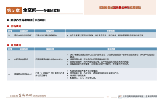Screen dimensions: 162x102
Task: Select cell '日照"山海联动"带上重要的养生养老旅游基地'
Action: (x=50, y=75)
